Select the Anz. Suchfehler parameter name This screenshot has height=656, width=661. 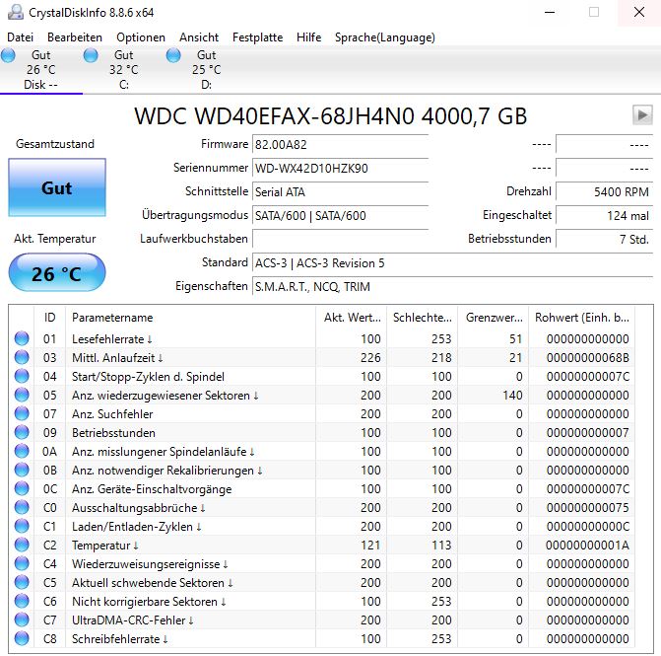click(x=112, y=413)
